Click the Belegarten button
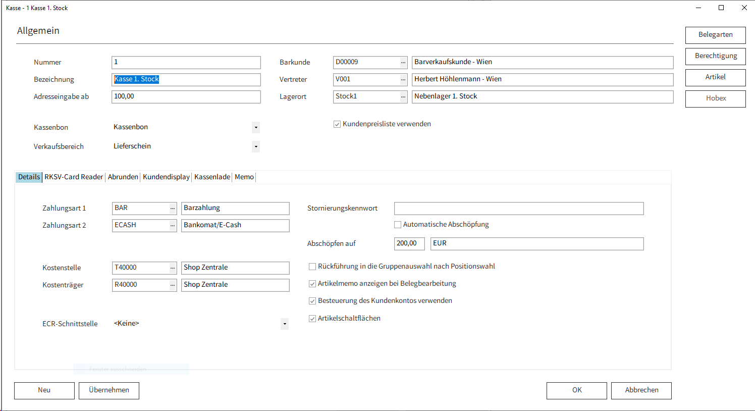Image resolution: width=755 pixels, height=411 pixels. click(715, 35)
